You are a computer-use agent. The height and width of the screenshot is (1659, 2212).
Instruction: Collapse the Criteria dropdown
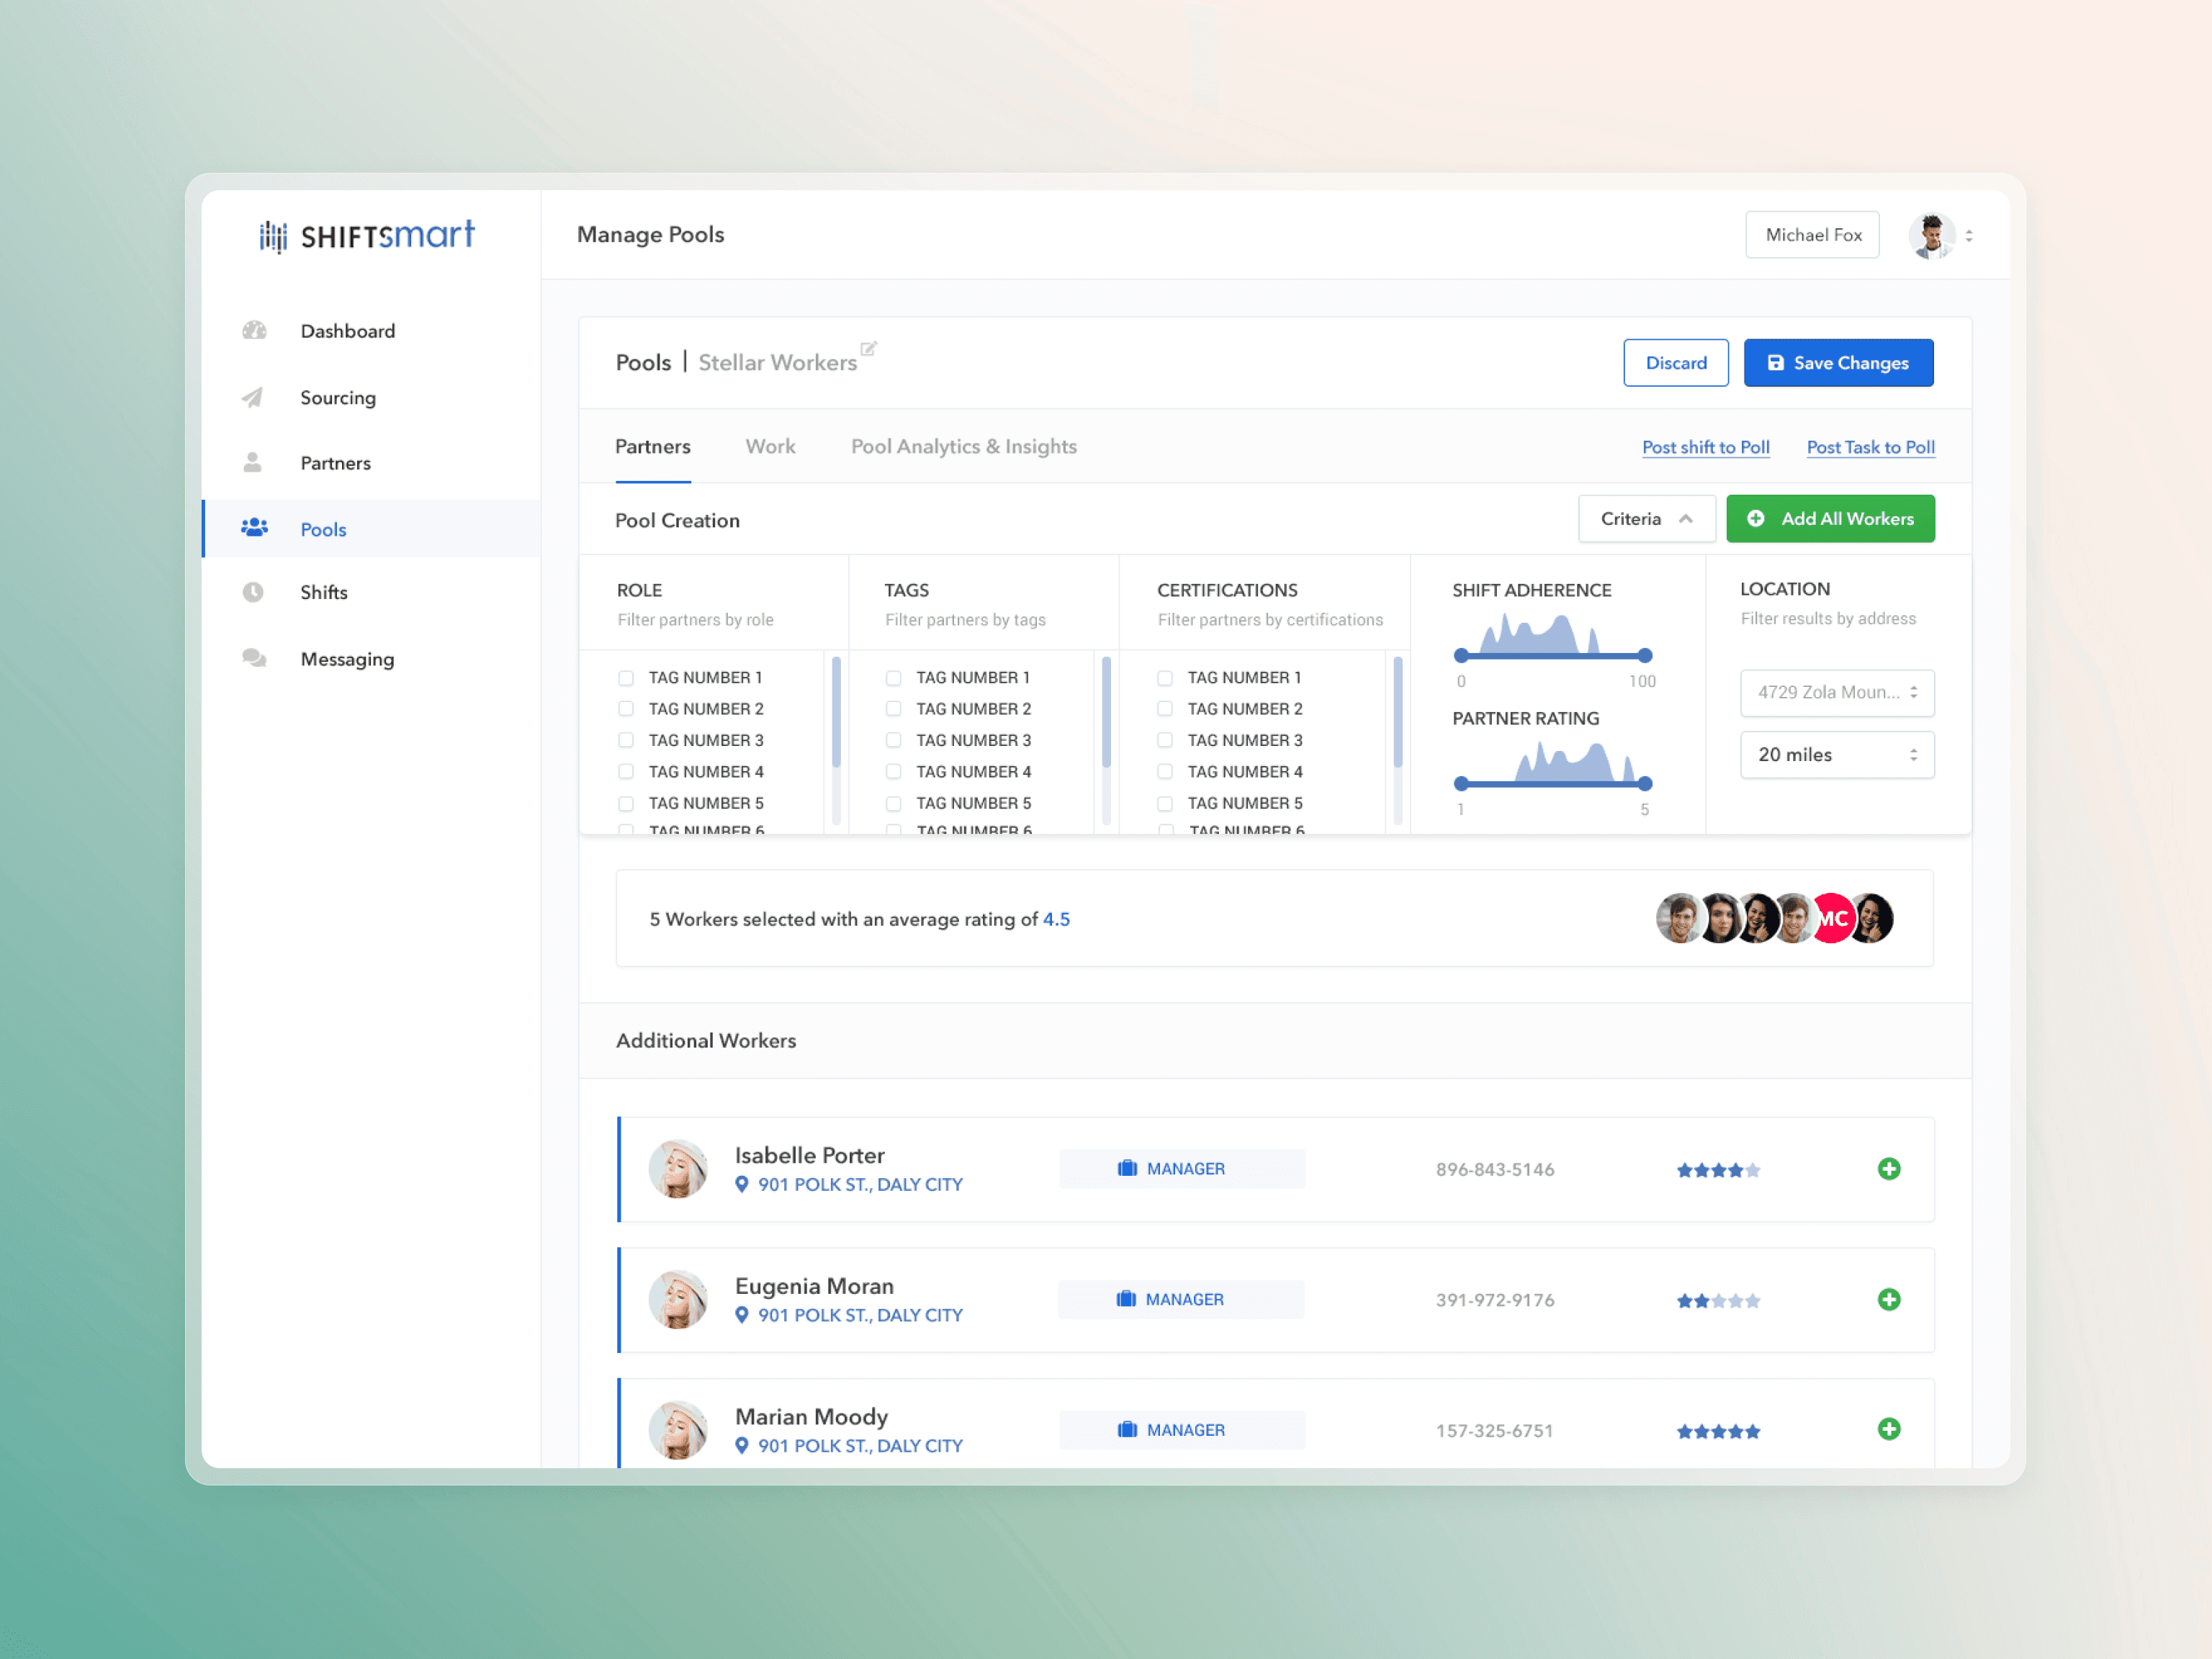click(x=1646, y=519)
